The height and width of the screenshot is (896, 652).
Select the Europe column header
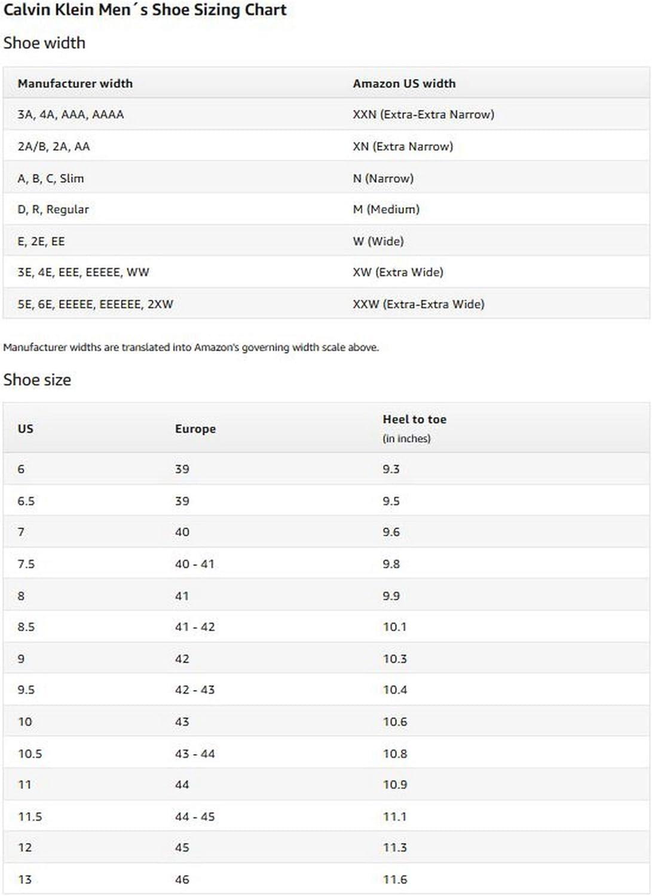pos(195,429)
